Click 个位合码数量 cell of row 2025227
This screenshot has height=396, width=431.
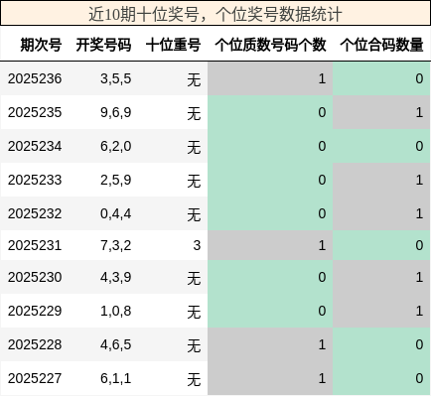381,378
